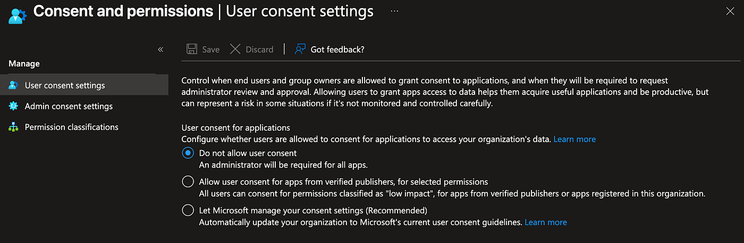
Task: Select Let Microsoft manage your consent settings
Action: [x=188, y=210]
